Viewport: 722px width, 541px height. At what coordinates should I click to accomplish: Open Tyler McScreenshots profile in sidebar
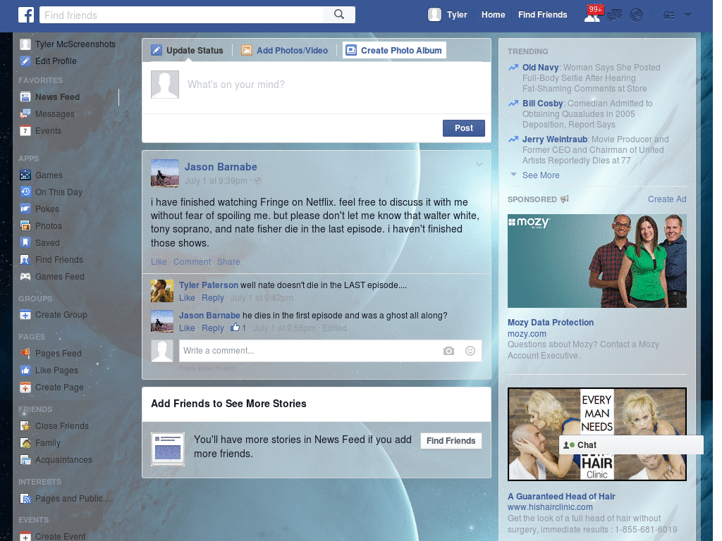pos(68,44)
